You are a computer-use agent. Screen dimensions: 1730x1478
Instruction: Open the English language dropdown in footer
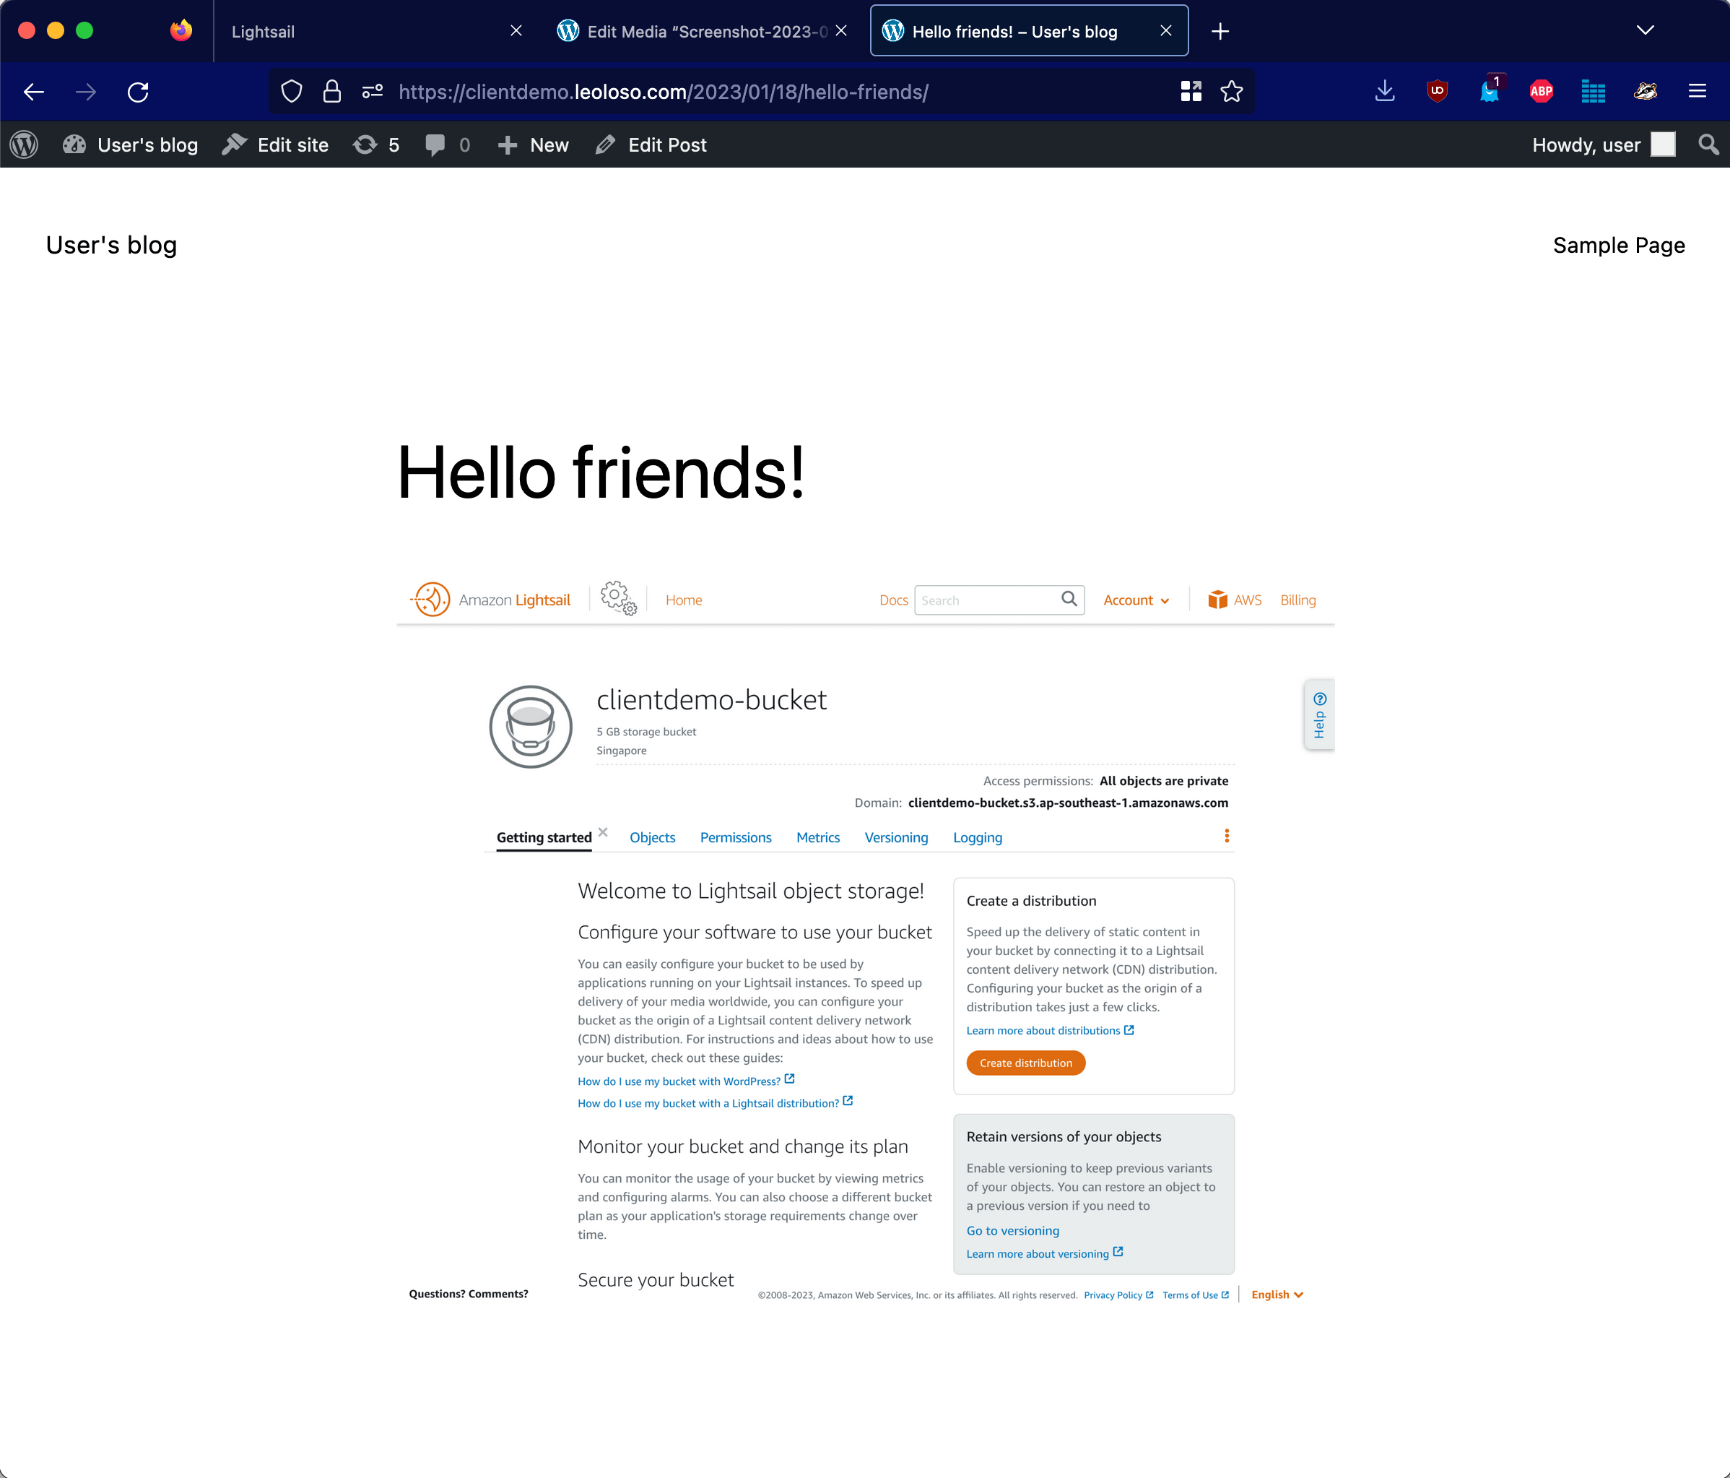tap(1276, 1295)
